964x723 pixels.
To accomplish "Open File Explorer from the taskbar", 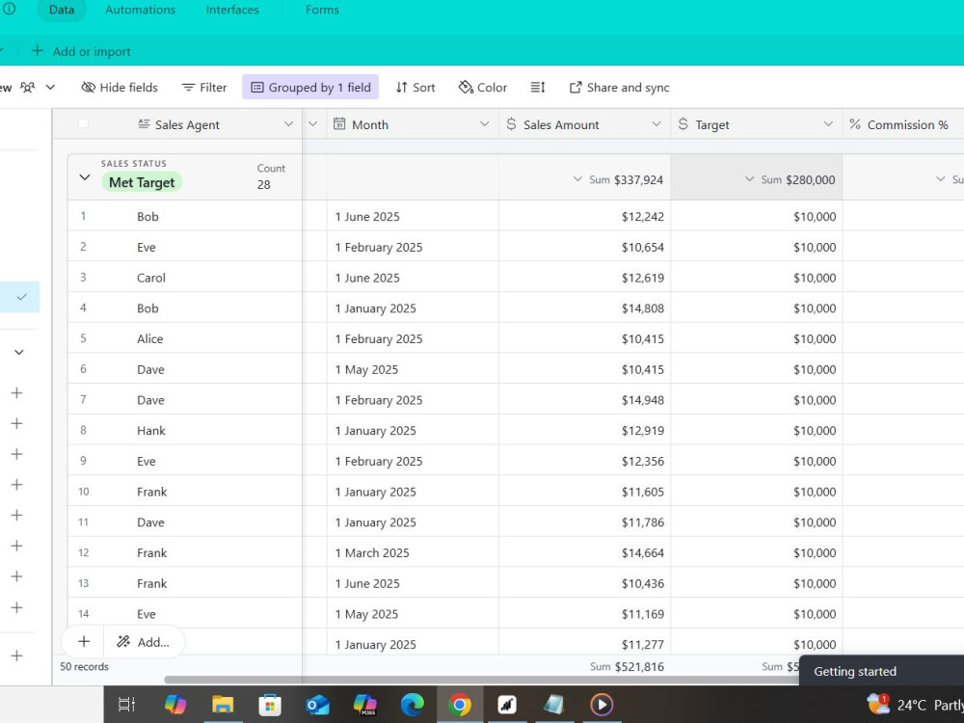I will coord(223,705).
